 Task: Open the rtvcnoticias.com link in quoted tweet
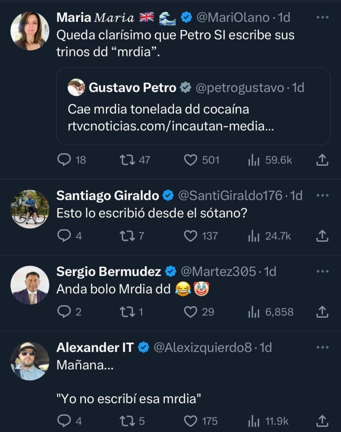(171, 126)
